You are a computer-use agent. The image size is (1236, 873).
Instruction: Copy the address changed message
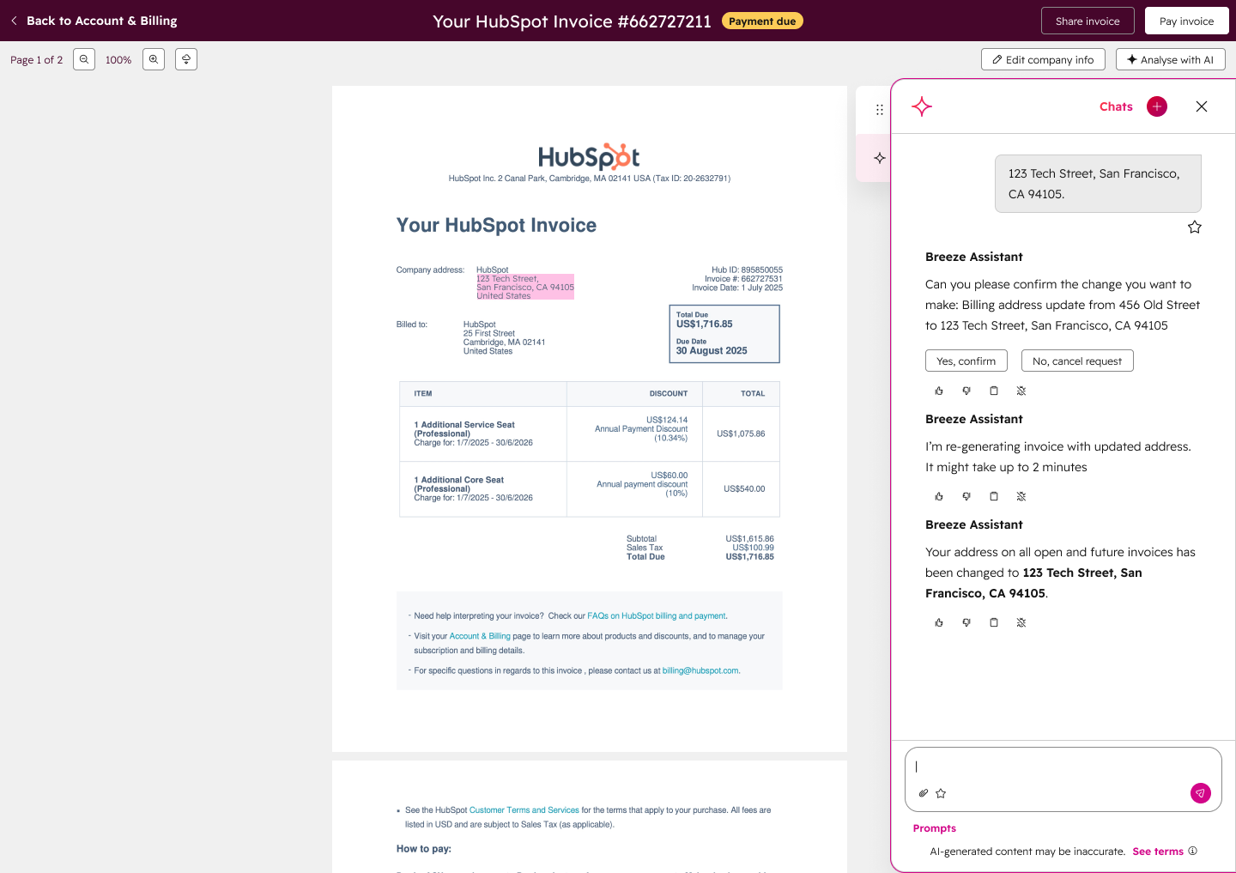tap(994, 622)
